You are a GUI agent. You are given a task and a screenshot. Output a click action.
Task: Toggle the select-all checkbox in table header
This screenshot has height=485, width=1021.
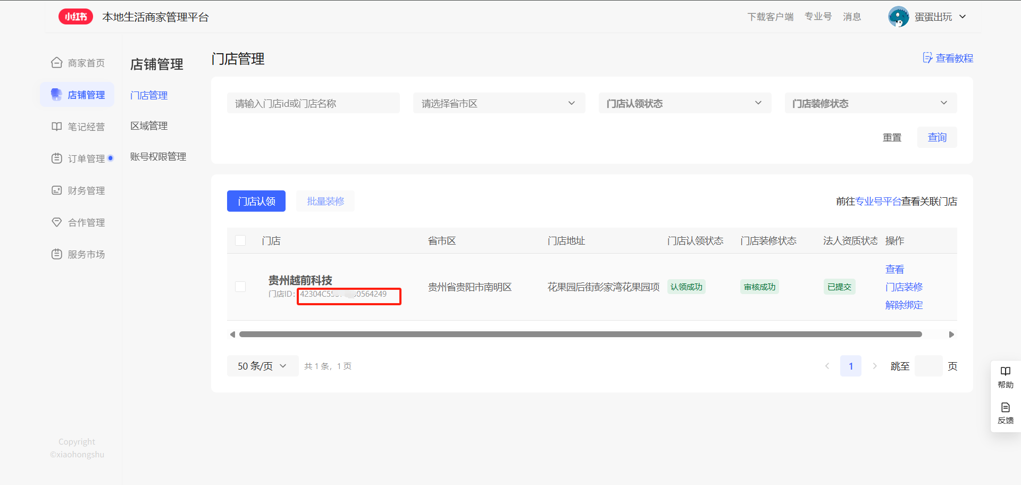tap(240, 240)
